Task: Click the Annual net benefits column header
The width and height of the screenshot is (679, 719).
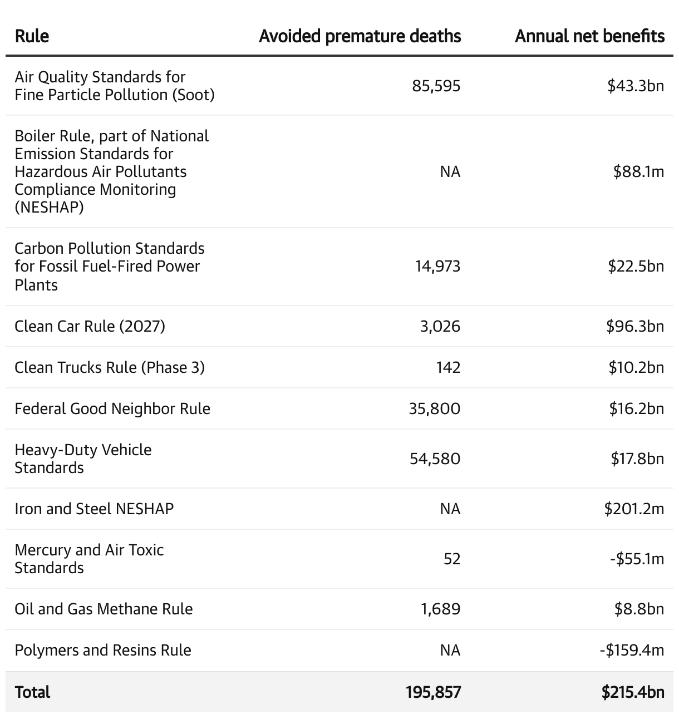Action: coord(589,36)
